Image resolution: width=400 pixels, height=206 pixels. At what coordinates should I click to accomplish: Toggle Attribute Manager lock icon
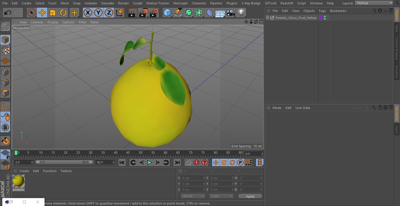click(x=380, y=108)
